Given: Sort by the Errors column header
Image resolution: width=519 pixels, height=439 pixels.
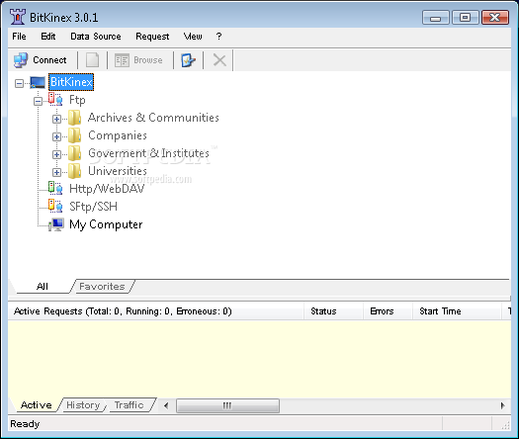Looking at the screenshot, I should click(x=388, y=311).
